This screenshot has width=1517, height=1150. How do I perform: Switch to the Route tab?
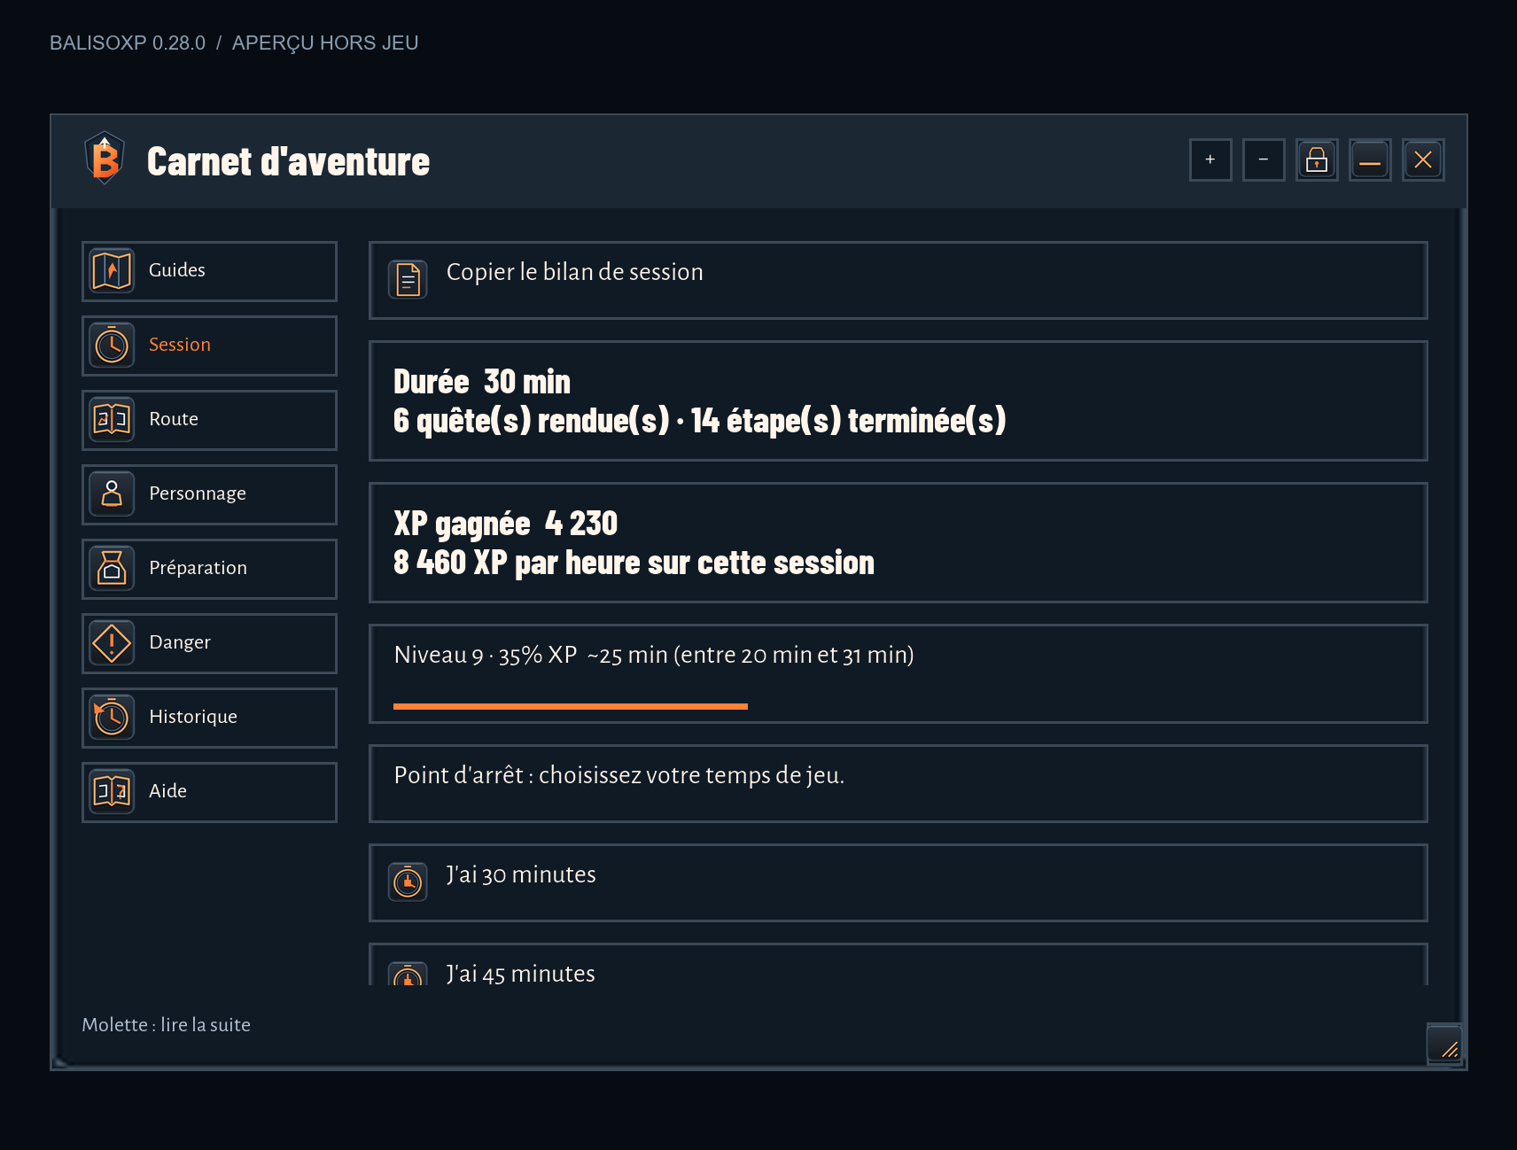point(209,420)
